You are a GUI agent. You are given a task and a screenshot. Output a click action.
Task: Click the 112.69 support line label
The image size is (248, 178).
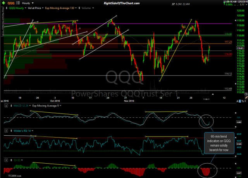pos(228,89)
